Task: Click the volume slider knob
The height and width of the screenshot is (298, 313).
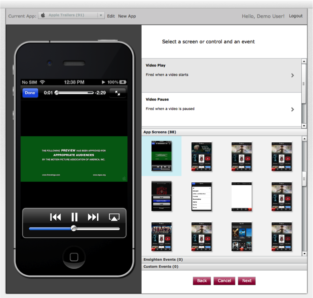Action: tap(74, 228)
